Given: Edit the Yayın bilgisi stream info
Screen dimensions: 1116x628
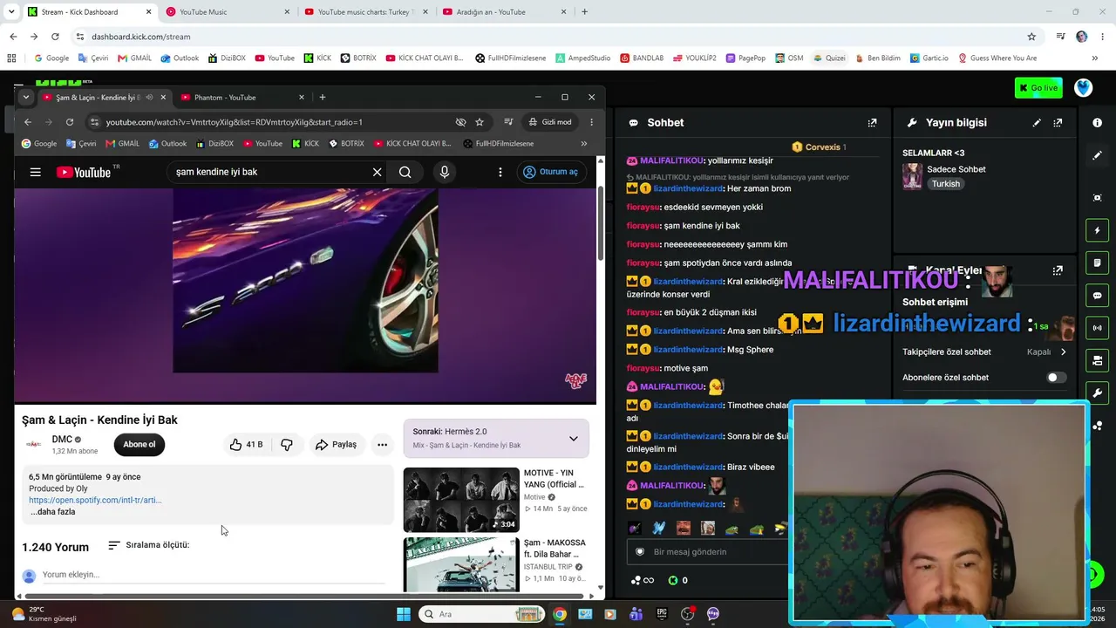Looking at the screenshot, I should [x=1037, y=123].
